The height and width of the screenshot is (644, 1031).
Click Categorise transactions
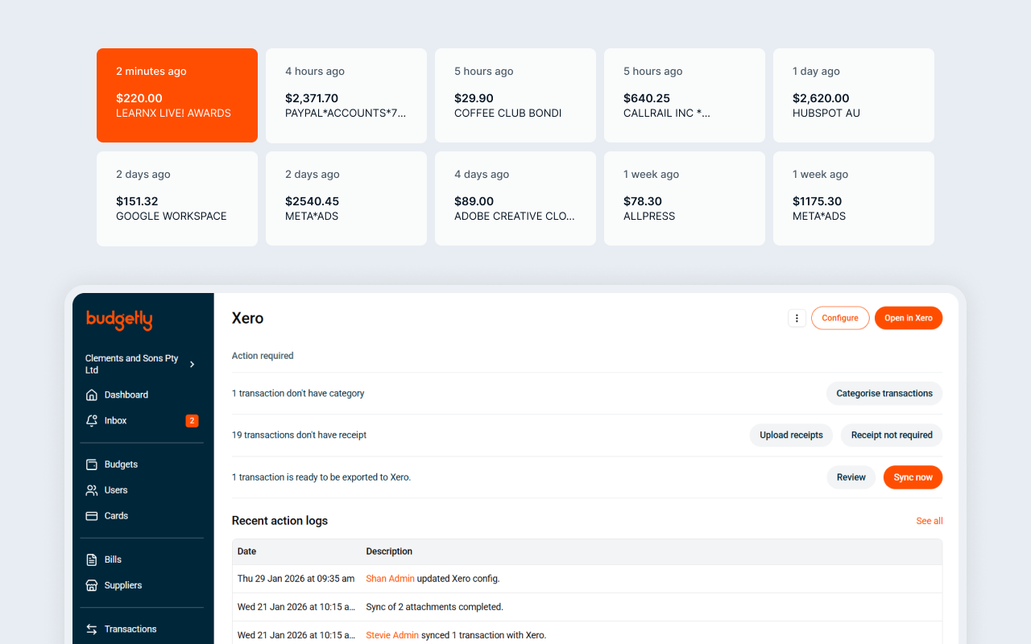click(x=884, y=393)
